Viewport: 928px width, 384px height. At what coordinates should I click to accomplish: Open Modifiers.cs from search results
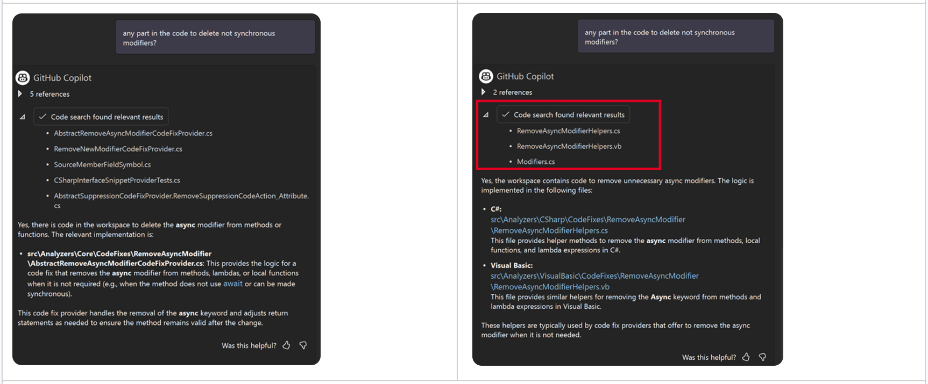point(535,162)
